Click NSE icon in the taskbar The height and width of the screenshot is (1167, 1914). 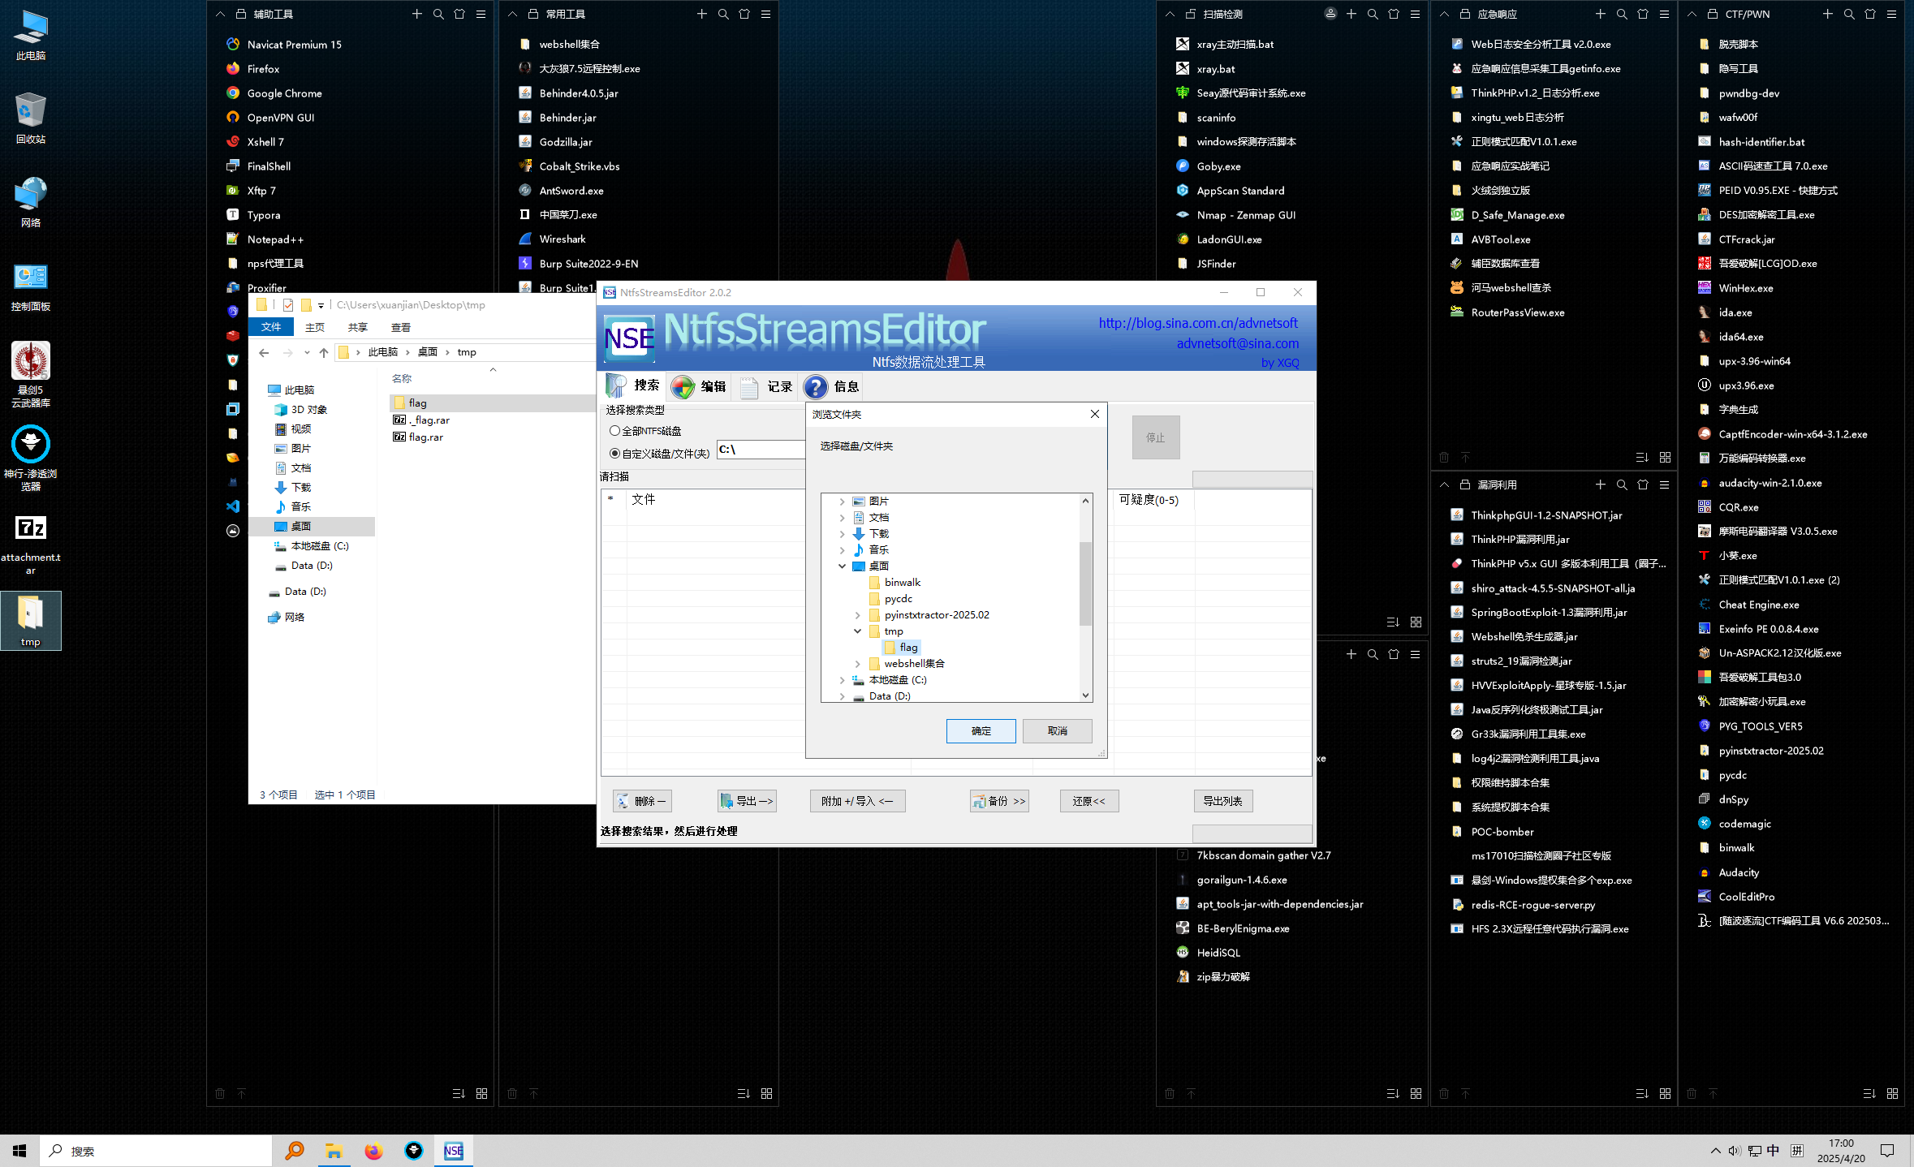[453, 1151]
